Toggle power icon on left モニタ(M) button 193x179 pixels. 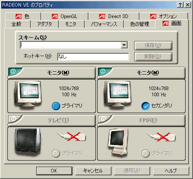(x=14, y=71)
